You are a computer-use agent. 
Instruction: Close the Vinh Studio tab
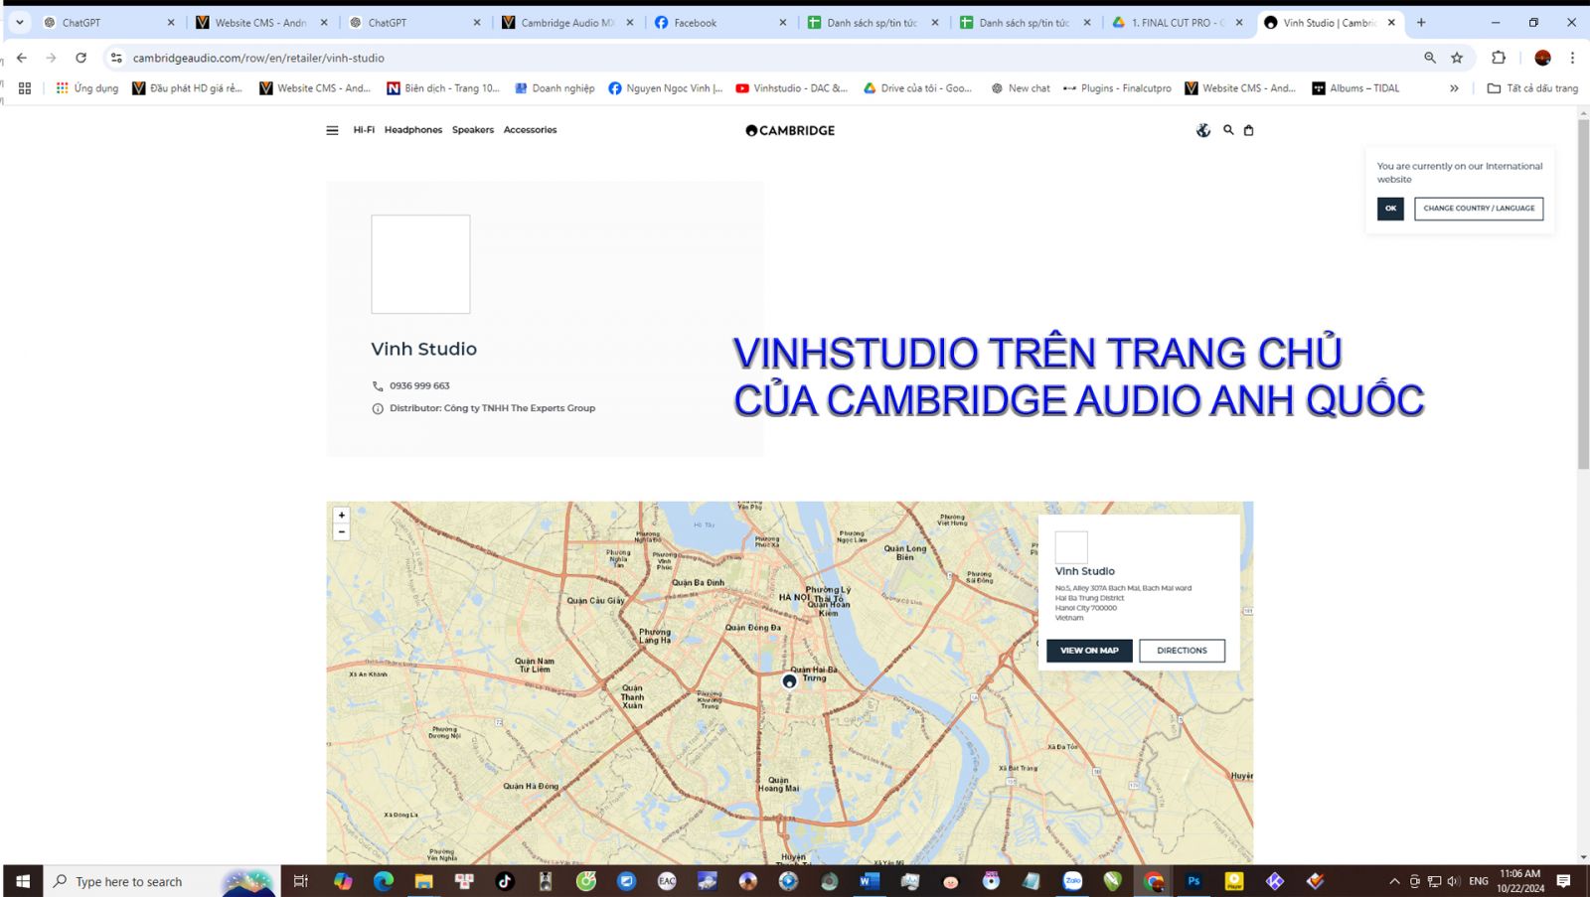pos(1391,22)
